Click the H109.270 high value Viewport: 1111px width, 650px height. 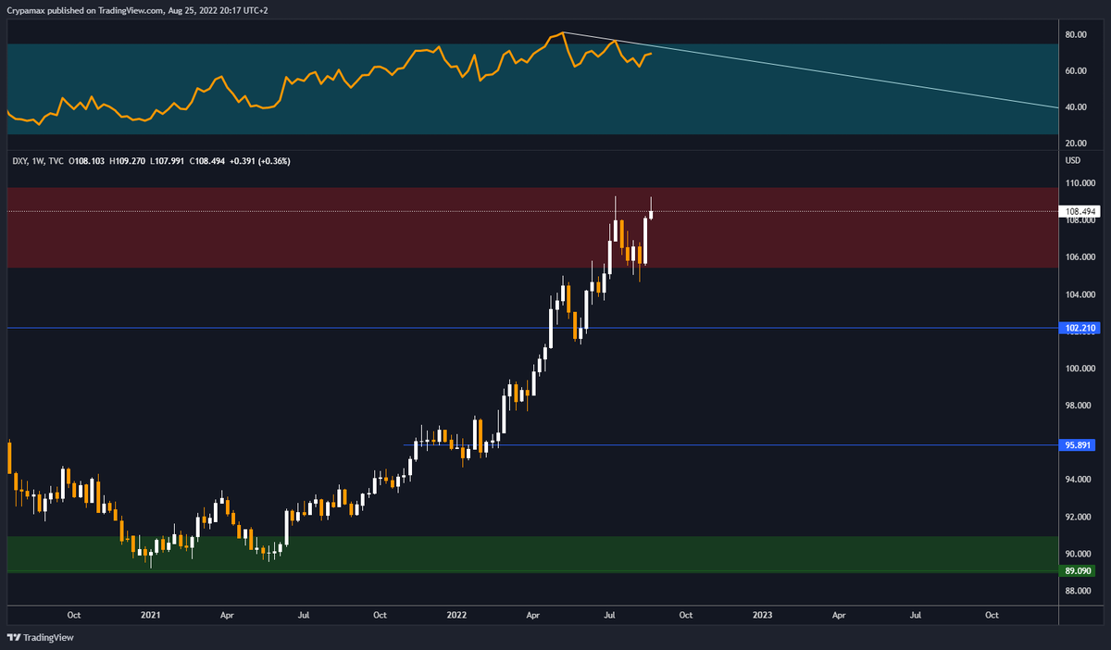pyautogui.click(x=128, y=161)
